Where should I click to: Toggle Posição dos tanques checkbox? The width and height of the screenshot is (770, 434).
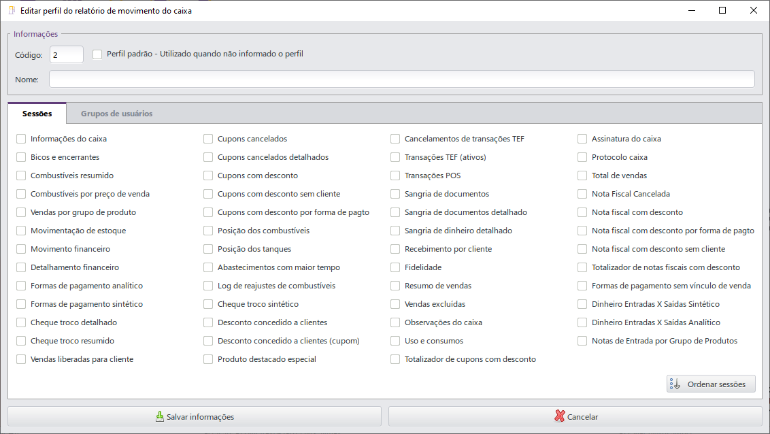208,249
